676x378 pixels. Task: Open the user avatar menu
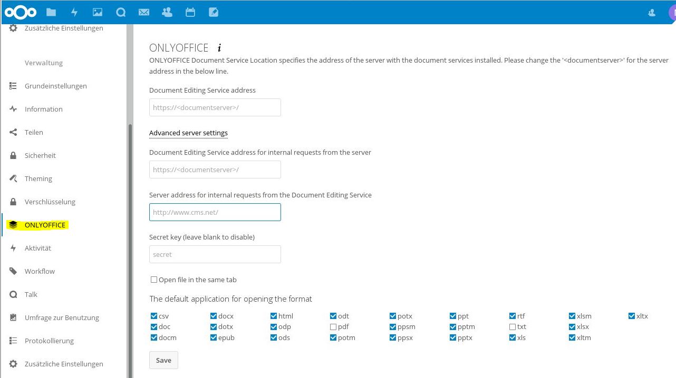(672, 13)
